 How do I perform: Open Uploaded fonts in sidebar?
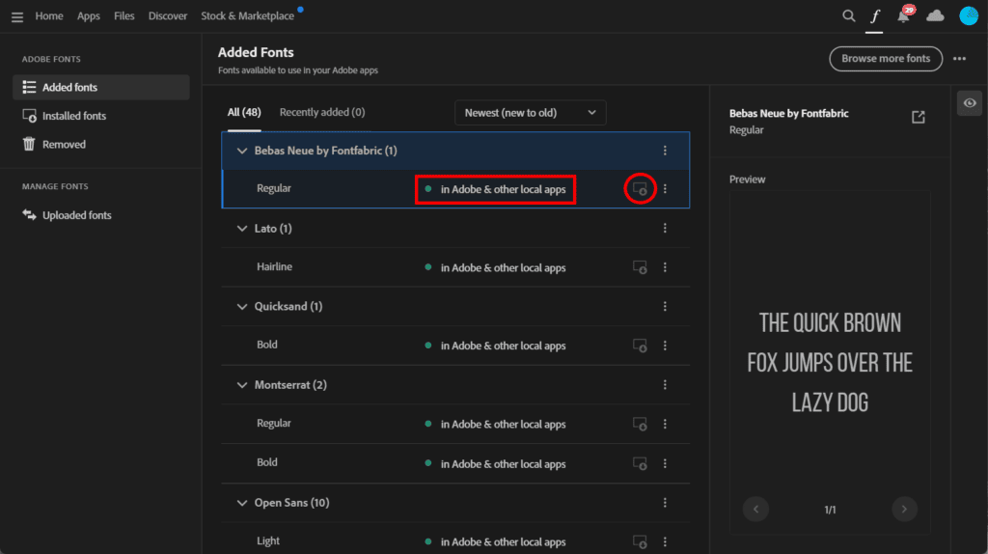[x=76, y=215]
